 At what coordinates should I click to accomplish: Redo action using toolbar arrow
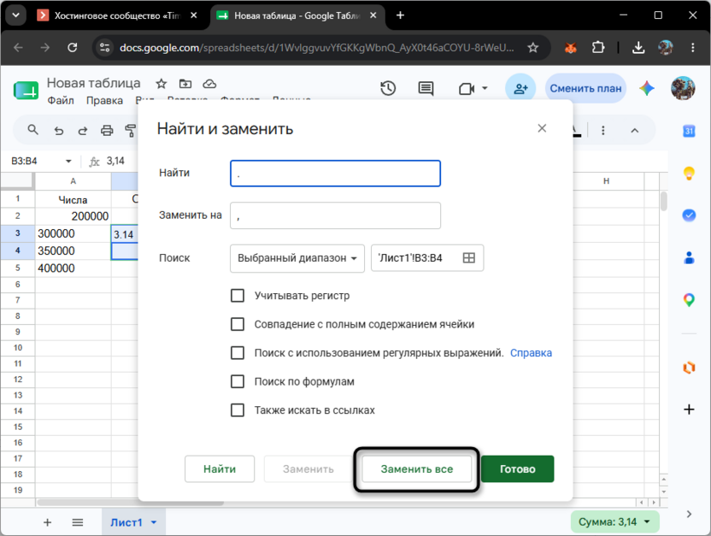(x=83, y=131)
